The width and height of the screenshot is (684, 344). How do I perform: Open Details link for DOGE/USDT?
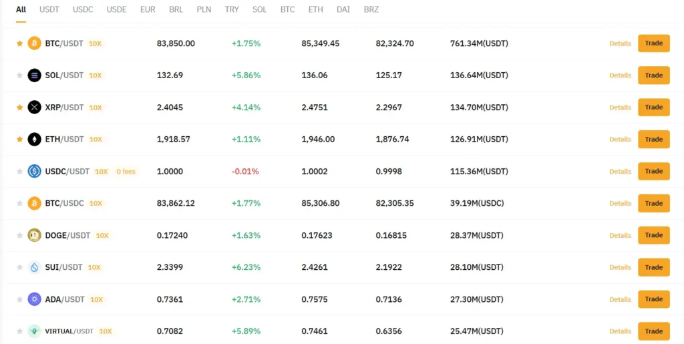621,235
